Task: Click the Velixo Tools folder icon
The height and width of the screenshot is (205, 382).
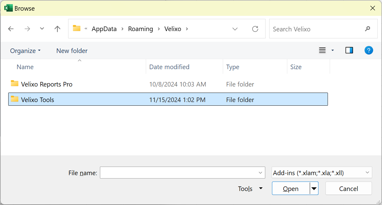Action: pos(15,99)
